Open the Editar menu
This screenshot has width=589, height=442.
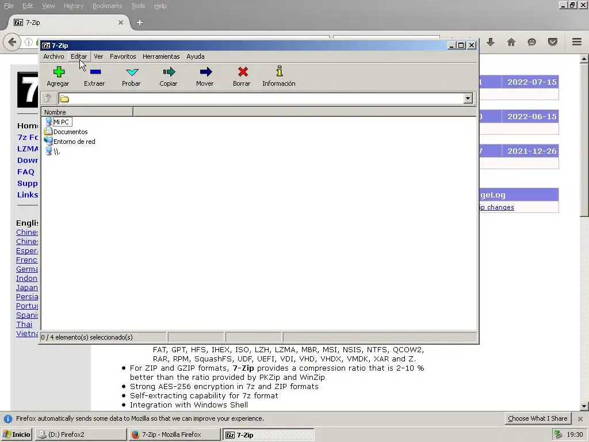tap(79, 56)
